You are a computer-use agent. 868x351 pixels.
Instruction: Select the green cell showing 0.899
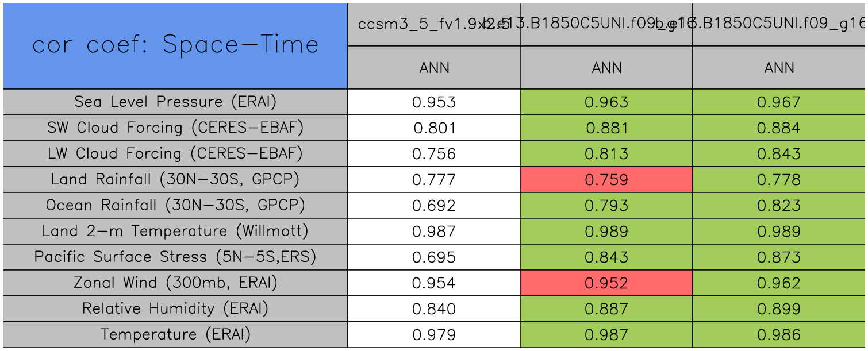(778, 309)
